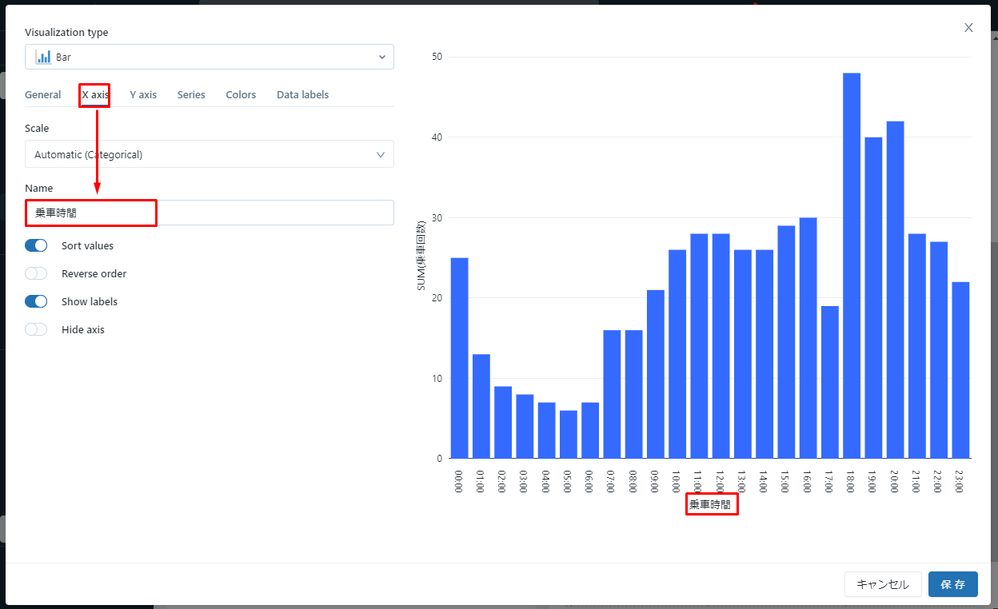Enable the Hide axis switch
The width and height of the screenshot is (998, 609).
36,330
